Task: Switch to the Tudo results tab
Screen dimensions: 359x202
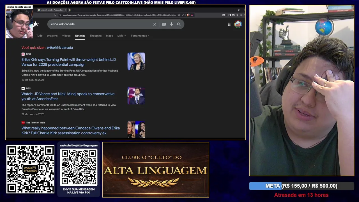Action: coord(40,36)
